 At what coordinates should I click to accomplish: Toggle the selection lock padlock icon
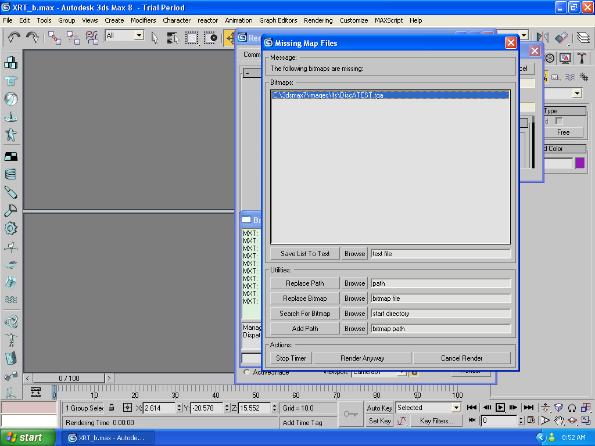tap(112, 408)
